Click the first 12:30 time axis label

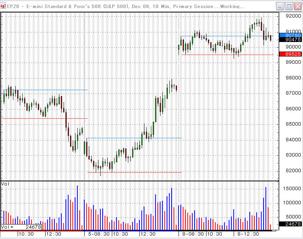(54, 234)
